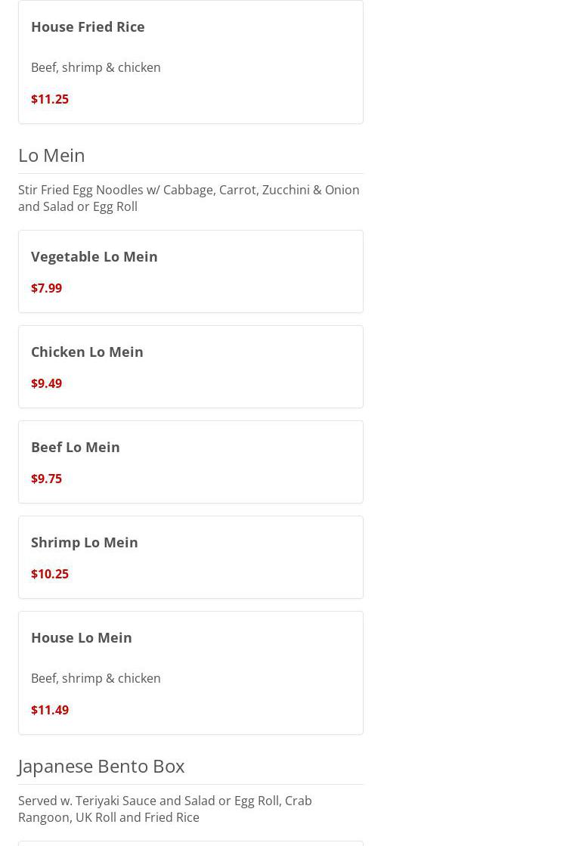Open the Chicken Lo Mein menu item
The width and height of the screenshot is (582, 846).
pyautogui.click(x=87, y=352)
